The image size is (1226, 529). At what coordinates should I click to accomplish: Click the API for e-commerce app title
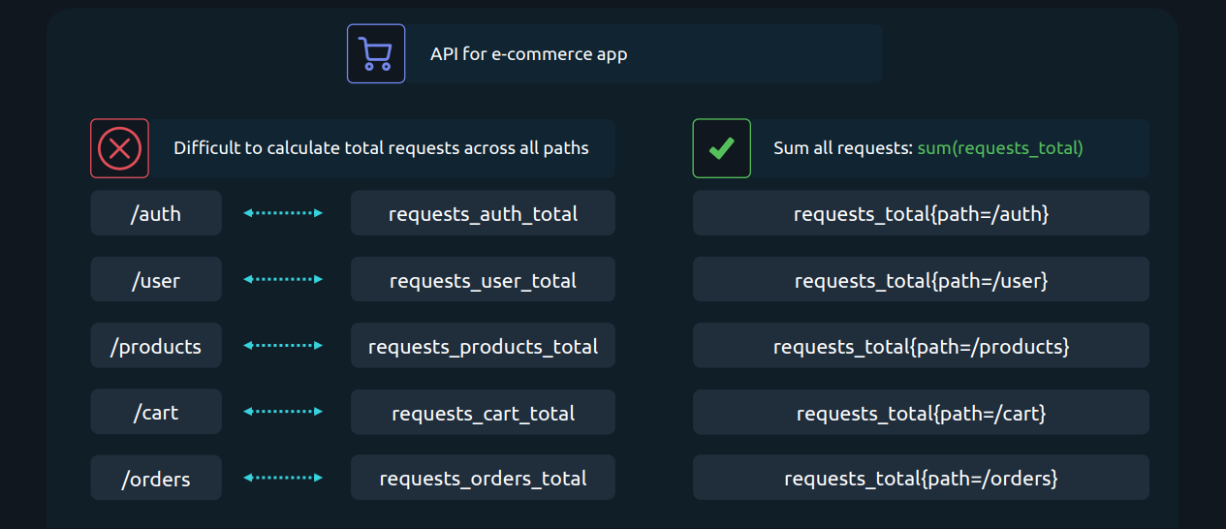[529, 53]
